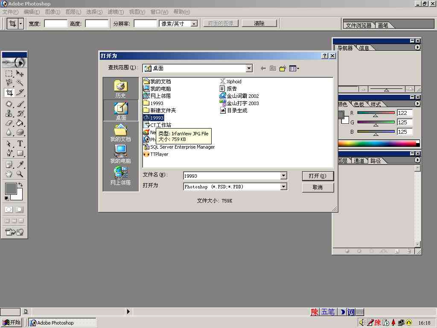Select the Paint Bucket tool
437x328 pixels.
pos(20,123)
